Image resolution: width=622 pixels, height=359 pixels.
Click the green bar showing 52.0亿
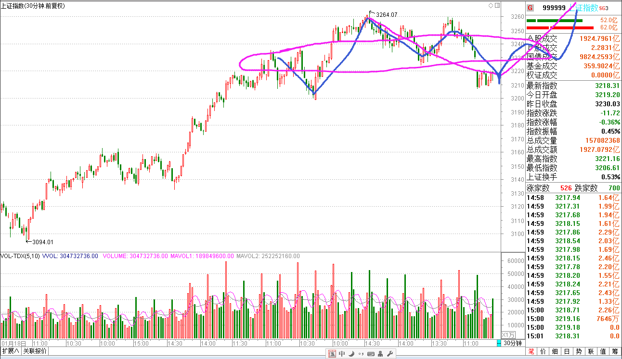point(554,21)
